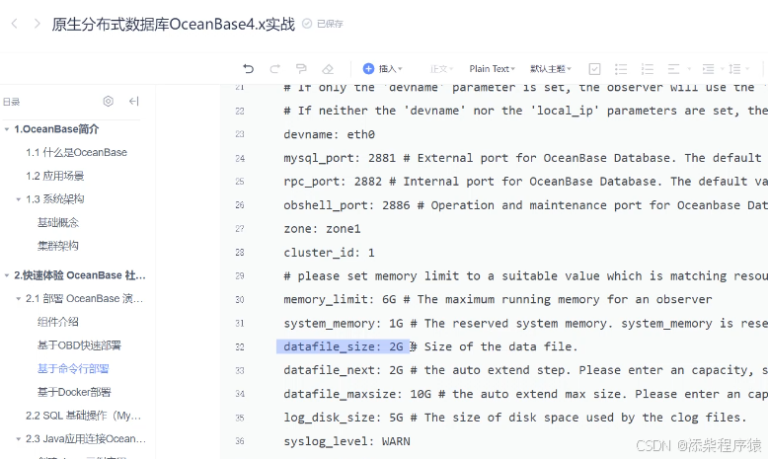Screen dimensions: 768x459
Task: Open 2.2 SQL 基础操作 outline entry
Action: (x=83, y=416)
